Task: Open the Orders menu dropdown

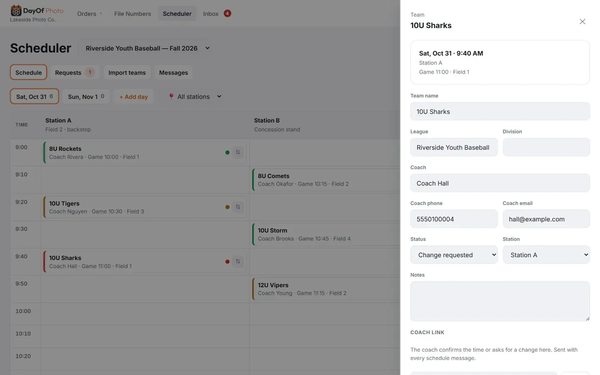Action: [89, 14]
